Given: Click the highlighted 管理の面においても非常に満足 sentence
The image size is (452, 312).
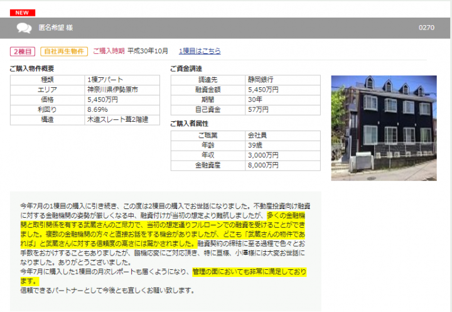Looking at the screenshot, I should pos(249,272).
